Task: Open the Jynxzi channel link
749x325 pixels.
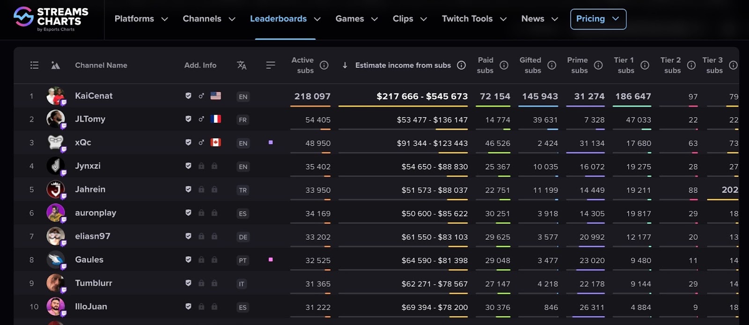Action: (x=88, y=166)
